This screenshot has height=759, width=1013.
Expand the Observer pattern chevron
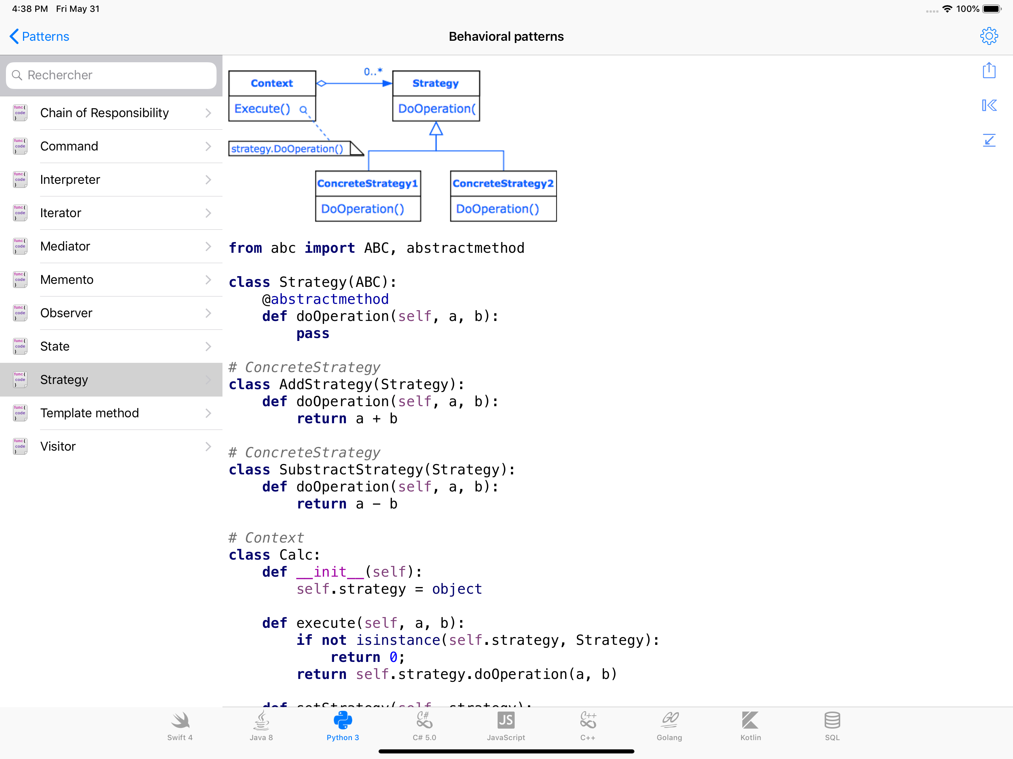tap(208, 313)
